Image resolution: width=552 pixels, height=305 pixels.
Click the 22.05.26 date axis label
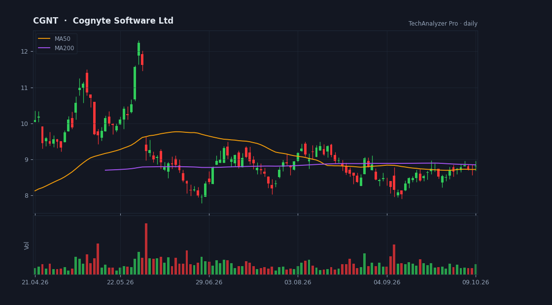tap(120, 282)
